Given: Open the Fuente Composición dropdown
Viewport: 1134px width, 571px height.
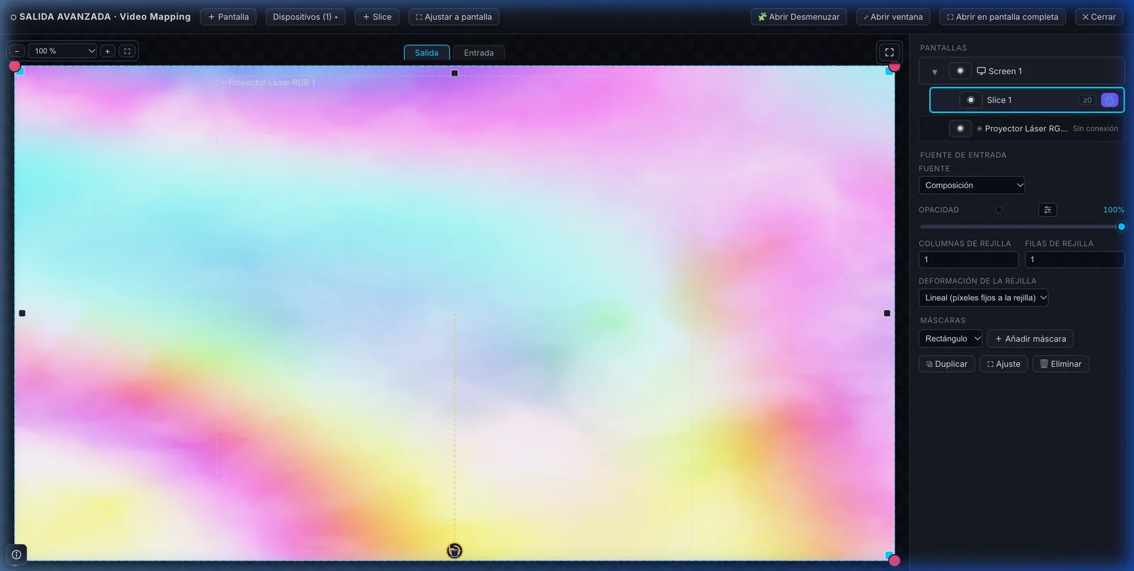Looking at the screenshot, I should point(972,185).
